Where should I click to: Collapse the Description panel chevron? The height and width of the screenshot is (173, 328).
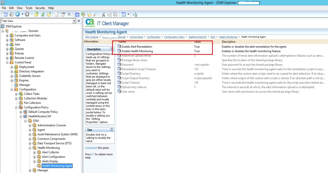[x=112, y=49]
